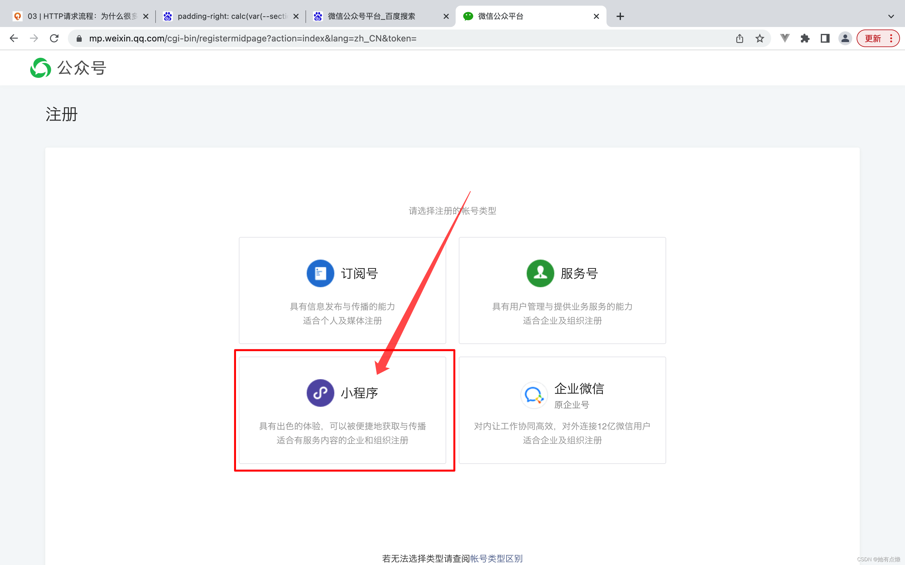The width and height of the screenshot is (905, 565).
Task: Choose the 企业微信 account type title
Action: click(579, 389)
